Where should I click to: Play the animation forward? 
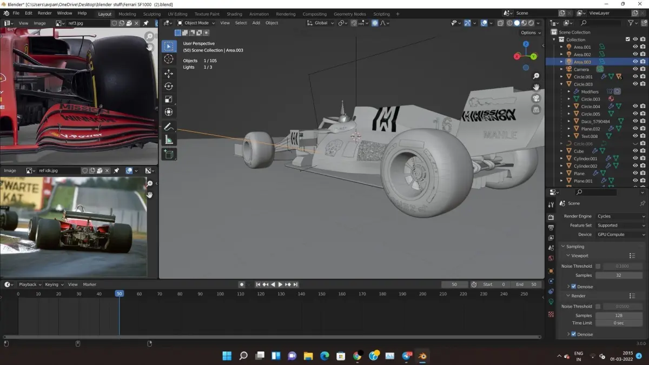pyautogui.click(x=280, y=284)
